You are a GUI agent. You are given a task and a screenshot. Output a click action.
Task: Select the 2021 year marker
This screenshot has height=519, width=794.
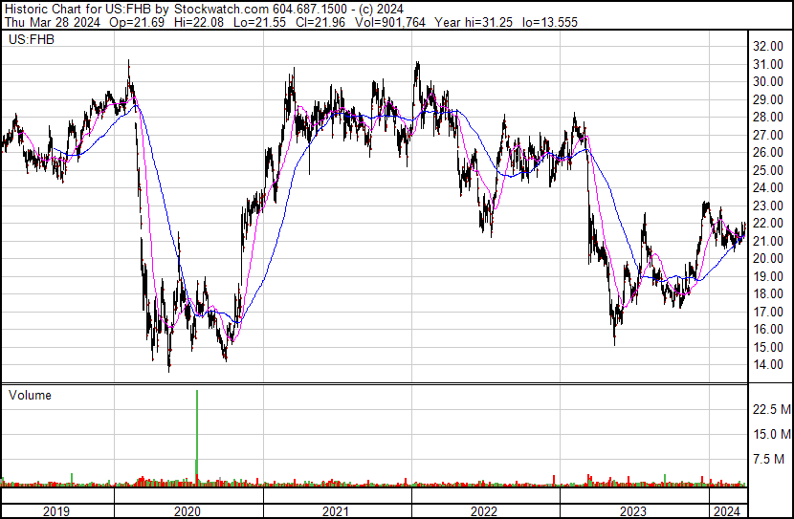pos(336,510)
